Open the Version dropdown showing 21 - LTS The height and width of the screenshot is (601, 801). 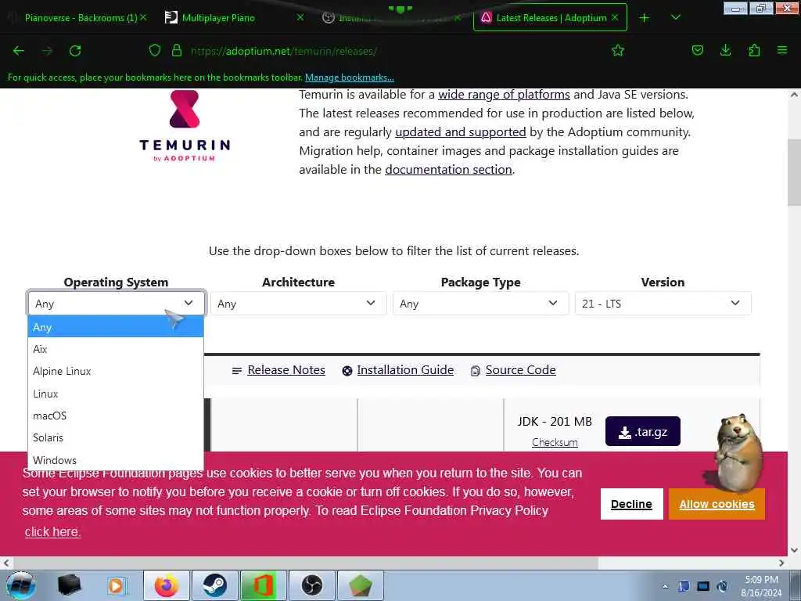point(663,304)
